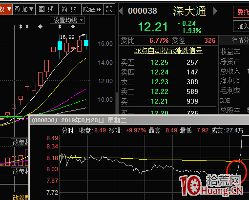249x200 pixels.
Task: Click 最低 value 7.92 in popup
Action: pos(203,130)
